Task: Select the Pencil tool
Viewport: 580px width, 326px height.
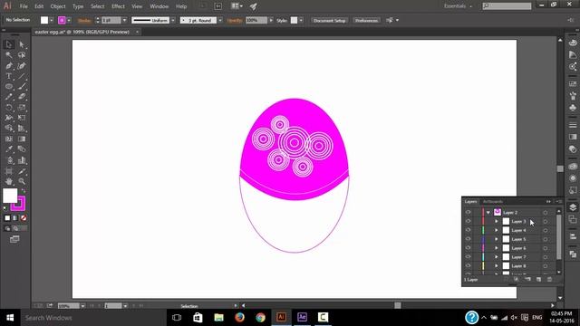Action: (9, 97)
